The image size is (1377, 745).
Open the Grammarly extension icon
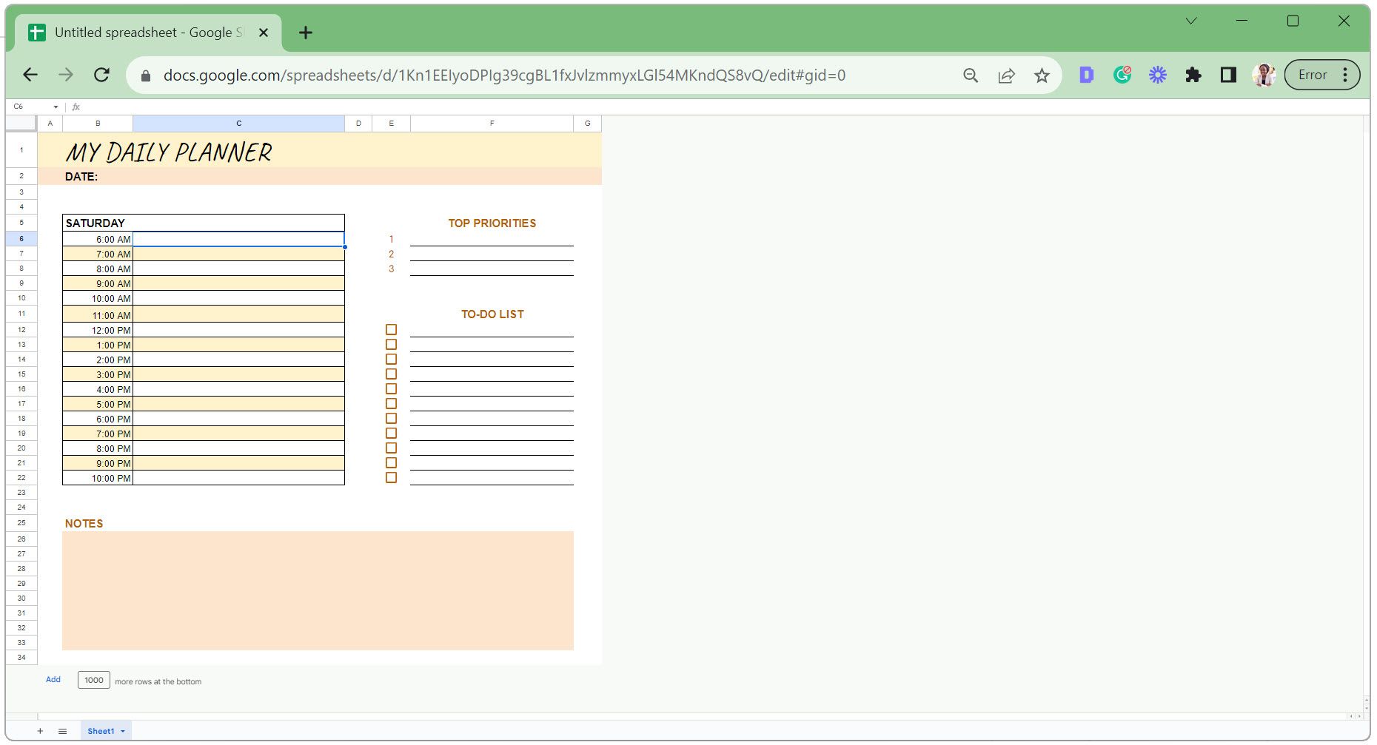click(1122, 75)
